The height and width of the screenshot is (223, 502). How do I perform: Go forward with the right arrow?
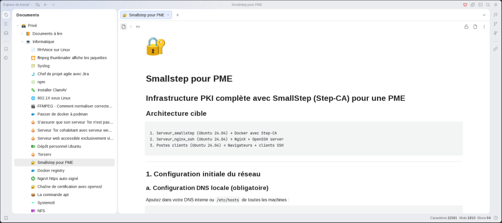tap(53, 5)
